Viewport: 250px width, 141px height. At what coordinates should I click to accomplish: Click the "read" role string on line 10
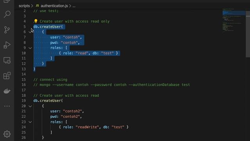[82, 53]
